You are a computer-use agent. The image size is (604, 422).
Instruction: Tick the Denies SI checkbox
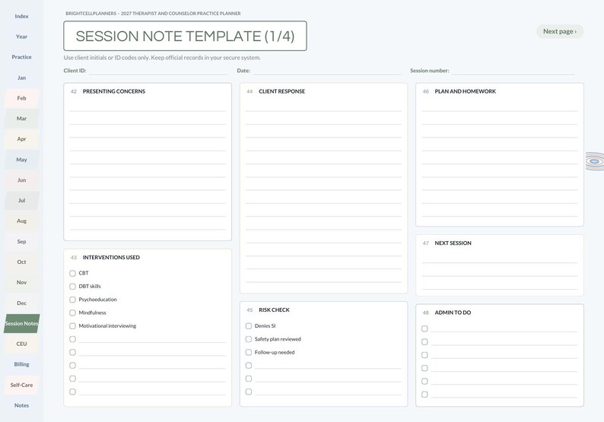(x=249, y=326)
